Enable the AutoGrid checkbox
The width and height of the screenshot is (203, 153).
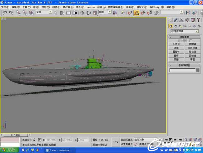click(191, 40)
